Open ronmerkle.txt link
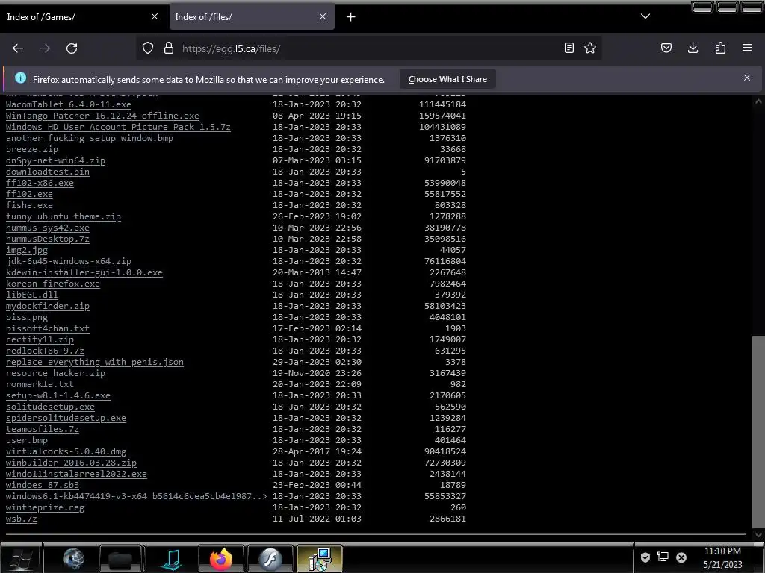 (40, 384)
